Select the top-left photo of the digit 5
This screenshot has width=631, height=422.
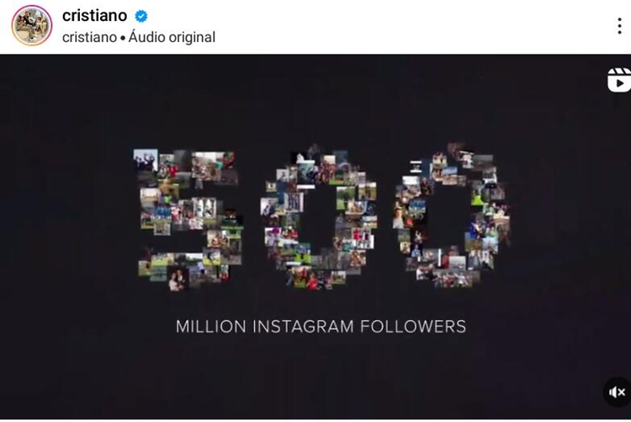pyautogui.click(x=146, y=160)
